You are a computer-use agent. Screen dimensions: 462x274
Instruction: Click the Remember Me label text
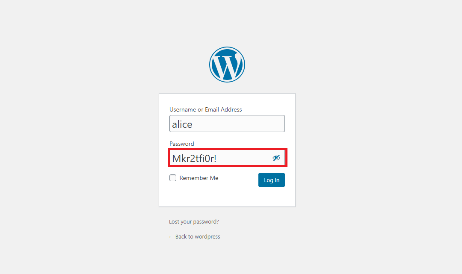[x=198, y=178]
